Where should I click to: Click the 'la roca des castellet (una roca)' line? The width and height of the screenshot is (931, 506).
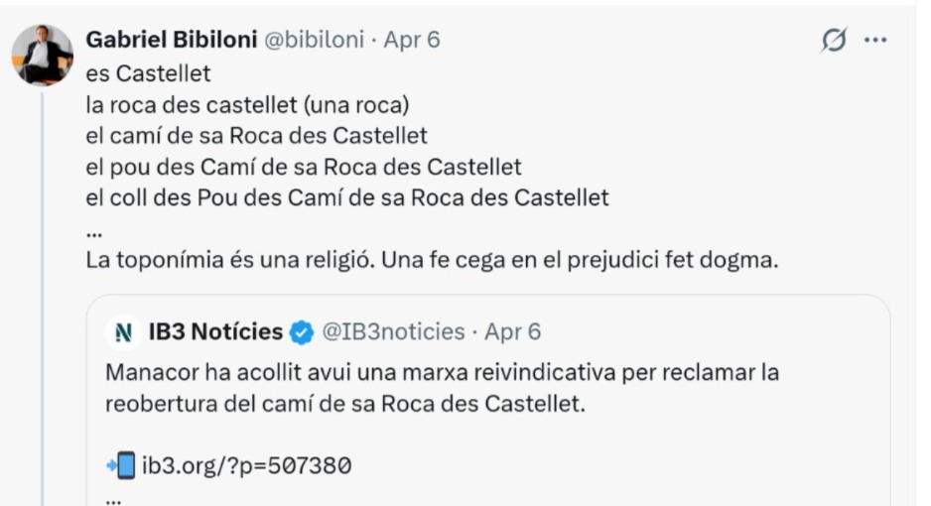tap(248, 104)
